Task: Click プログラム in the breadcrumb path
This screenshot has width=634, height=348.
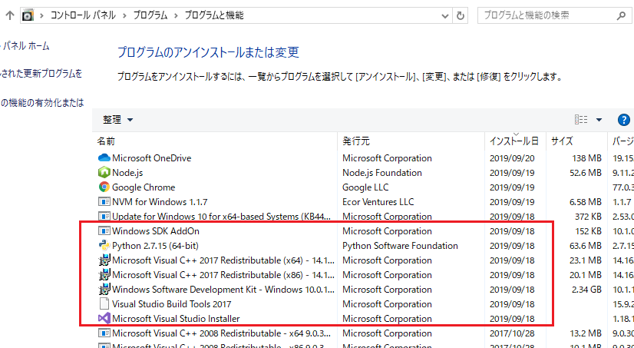Action: (149, 15)
